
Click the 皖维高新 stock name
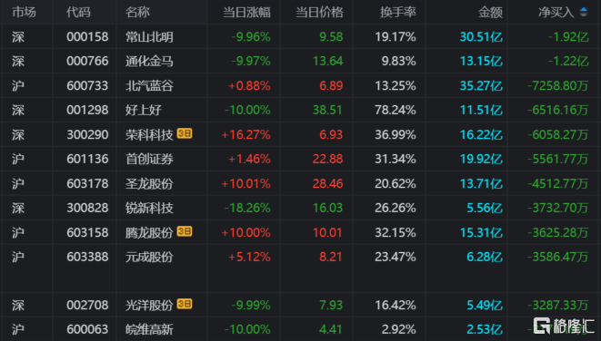149,329
